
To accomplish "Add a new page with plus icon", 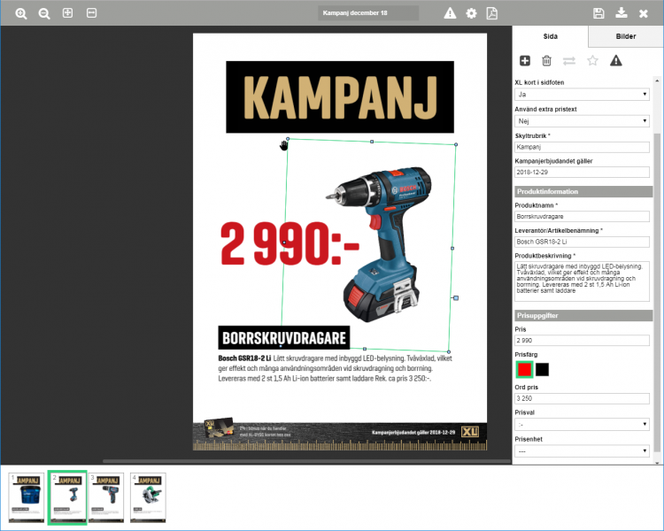I will [x=525, y=61].
